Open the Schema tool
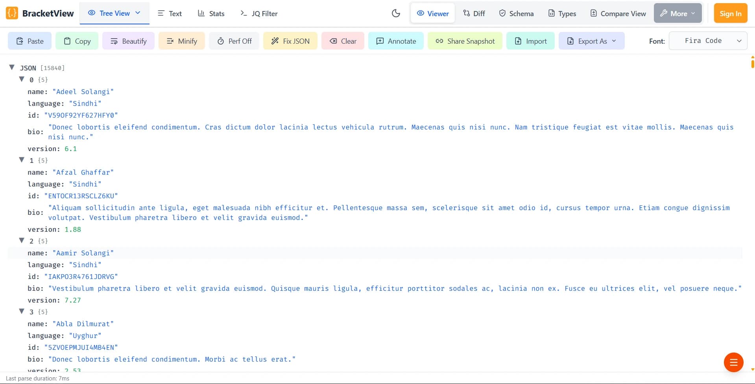Viewport: 755px width, 384px height. (517, 13)
